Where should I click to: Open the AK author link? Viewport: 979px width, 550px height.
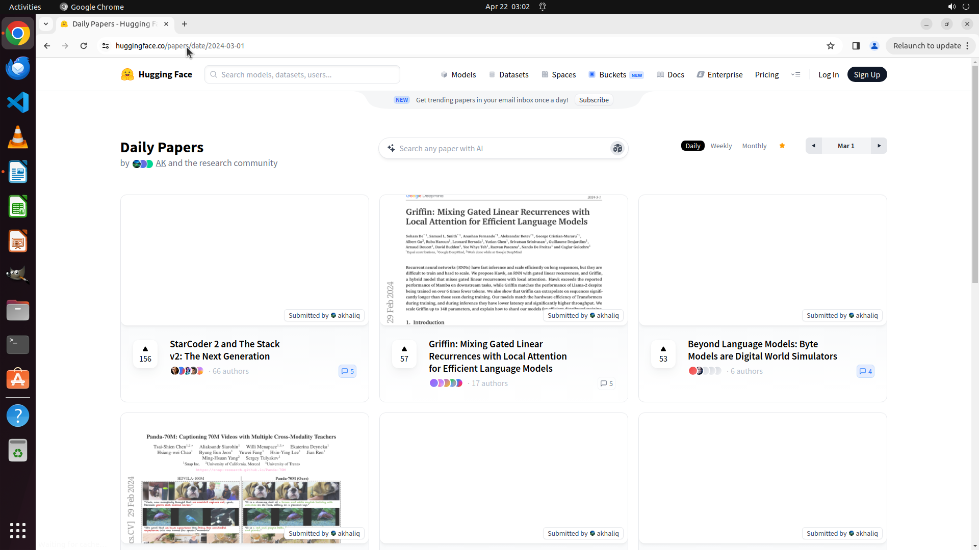point(161,163)
